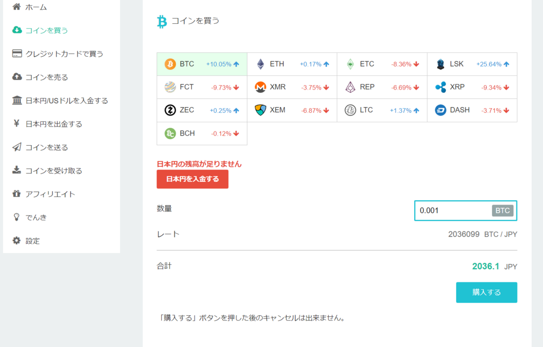Image resolution: width=543 pixels, height=347 pixels.
Task: Click the paper plane send icon
Action: point(16,147)
